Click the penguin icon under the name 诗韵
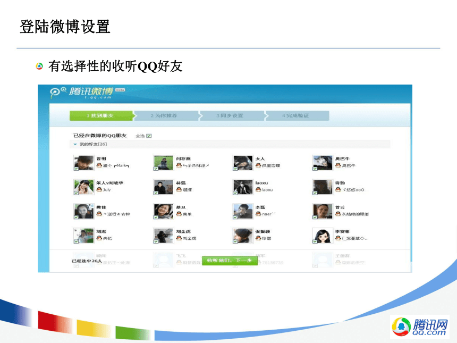457x343 pixels. click(x=338, y=190)
